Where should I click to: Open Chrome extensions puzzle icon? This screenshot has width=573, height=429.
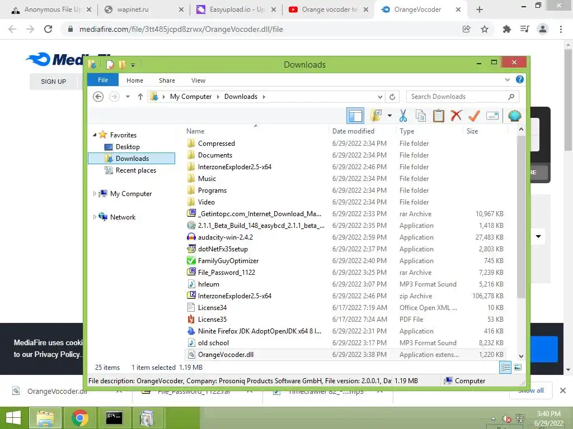(x=506, y=29)
